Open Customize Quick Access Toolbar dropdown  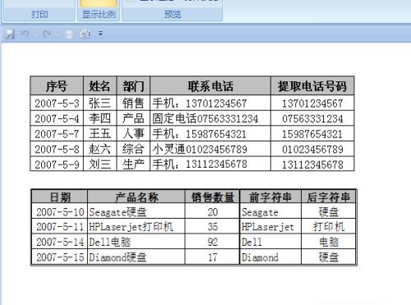(x=100, y=34)
